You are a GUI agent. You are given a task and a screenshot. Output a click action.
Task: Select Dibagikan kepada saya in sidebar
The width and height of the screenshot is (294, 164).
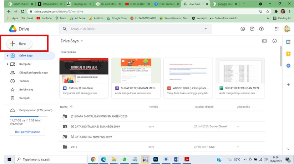33,73
